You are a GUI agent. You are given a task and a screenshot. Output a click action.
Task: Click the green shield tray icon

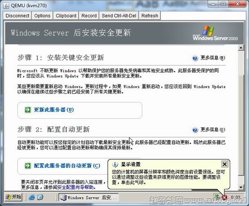pyautogui.click(x=217, y=197)
